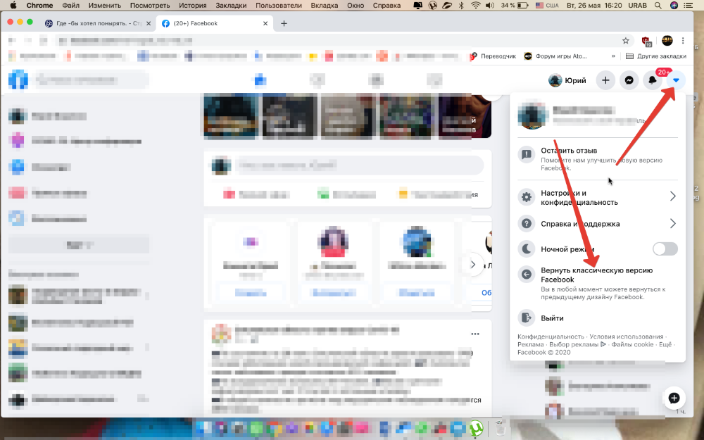The width and height of the screenshot is (704, 440).
Task: Open Выбор рекламы footer link
Action: [x=577, y=344]
